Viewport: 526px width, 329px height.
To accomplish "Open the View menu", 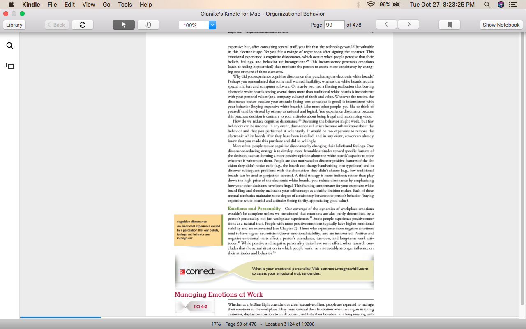I will point(88,5).
